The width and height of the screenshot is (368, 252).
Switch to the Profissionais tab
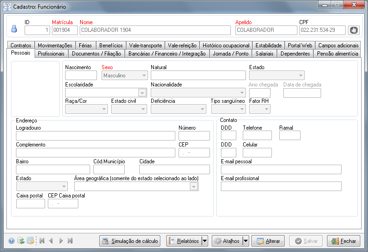click(51, 54)
